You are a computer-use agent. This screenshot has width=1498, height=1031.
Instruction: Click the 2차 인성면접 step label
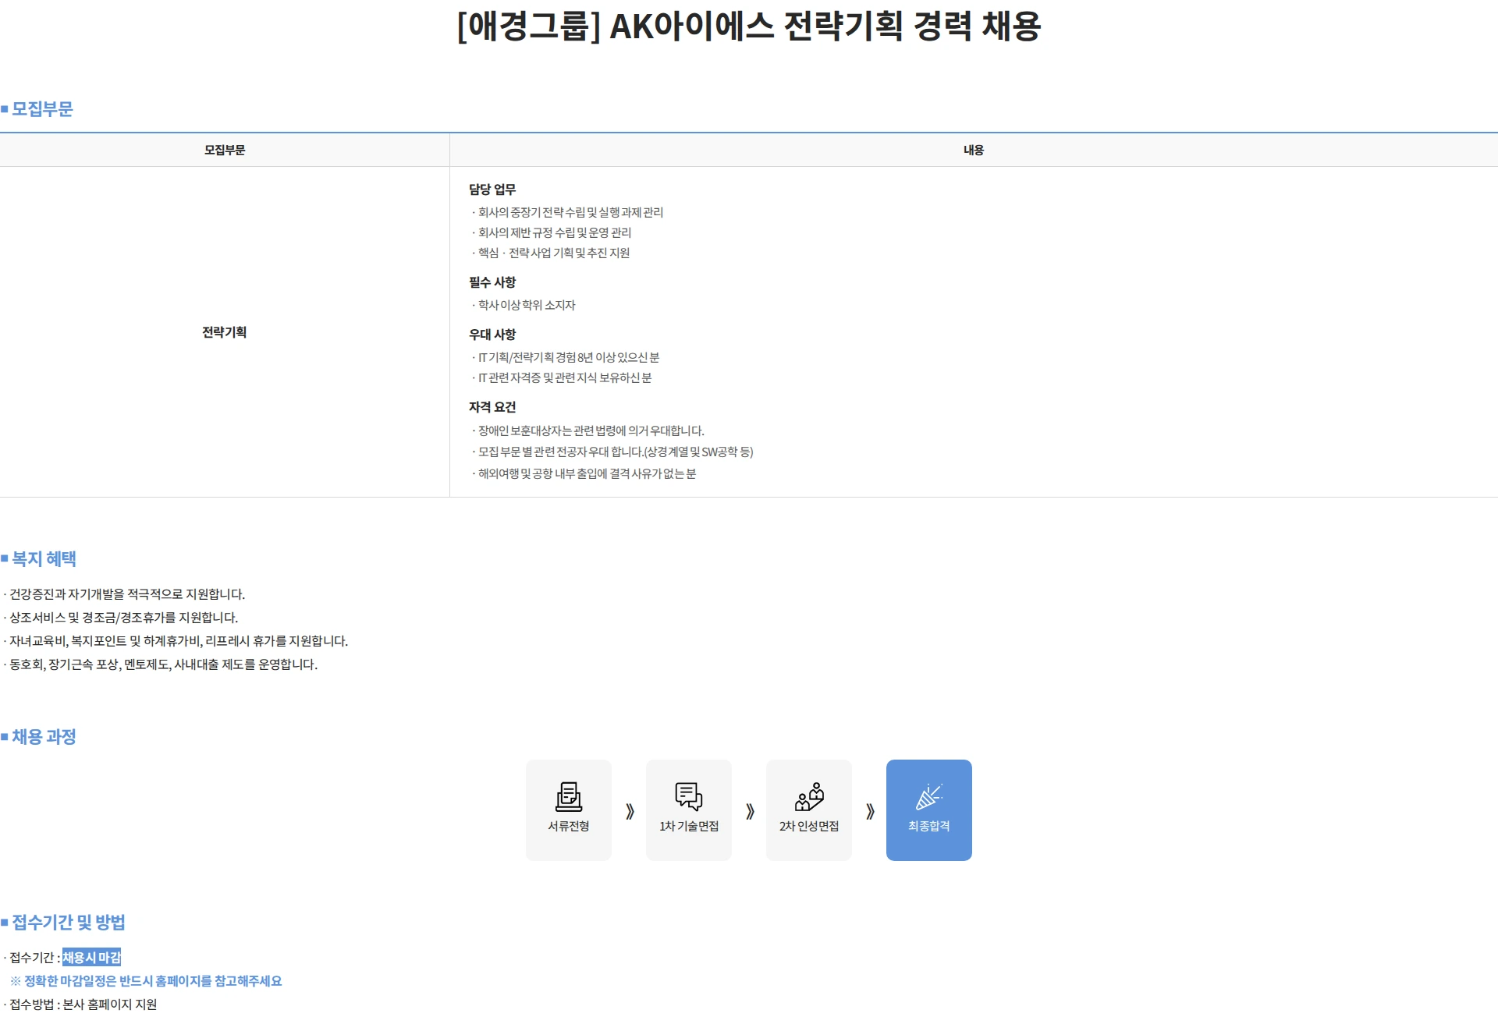[809, 826]
